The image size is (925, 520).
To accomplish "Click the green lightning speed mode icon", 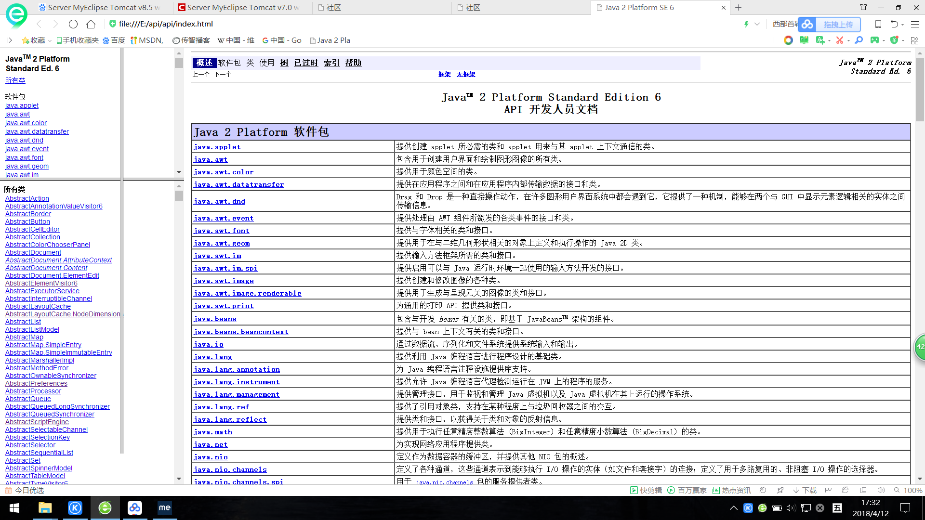I will coord(746,24).
